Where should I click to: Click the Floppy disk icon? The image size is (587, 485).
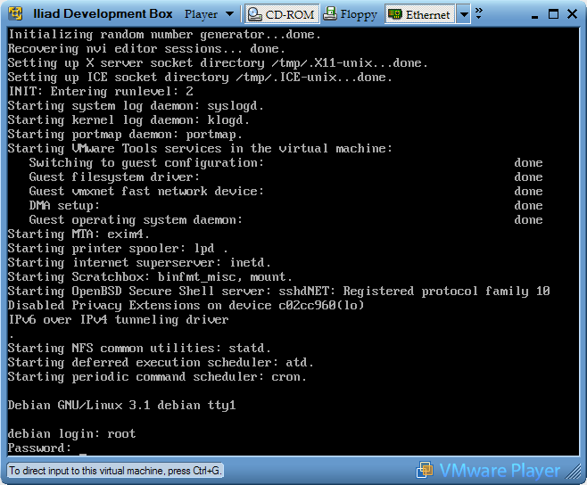pos(330,14)
